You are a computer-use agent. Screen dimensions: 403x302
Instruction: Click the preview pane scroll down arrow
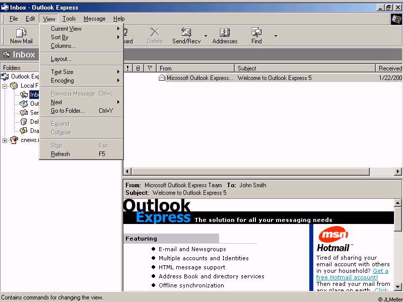398,287
